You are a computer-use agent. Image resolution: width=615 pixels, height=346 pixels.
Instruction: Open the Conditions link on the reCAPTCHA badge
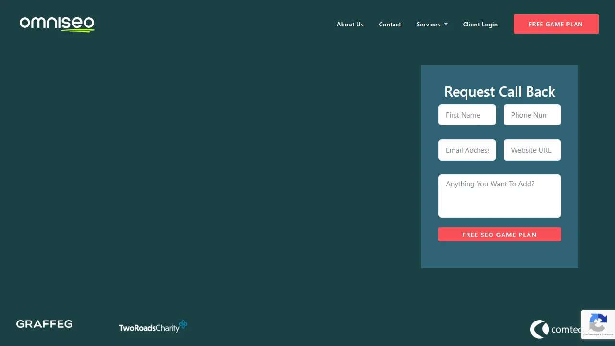606,334
